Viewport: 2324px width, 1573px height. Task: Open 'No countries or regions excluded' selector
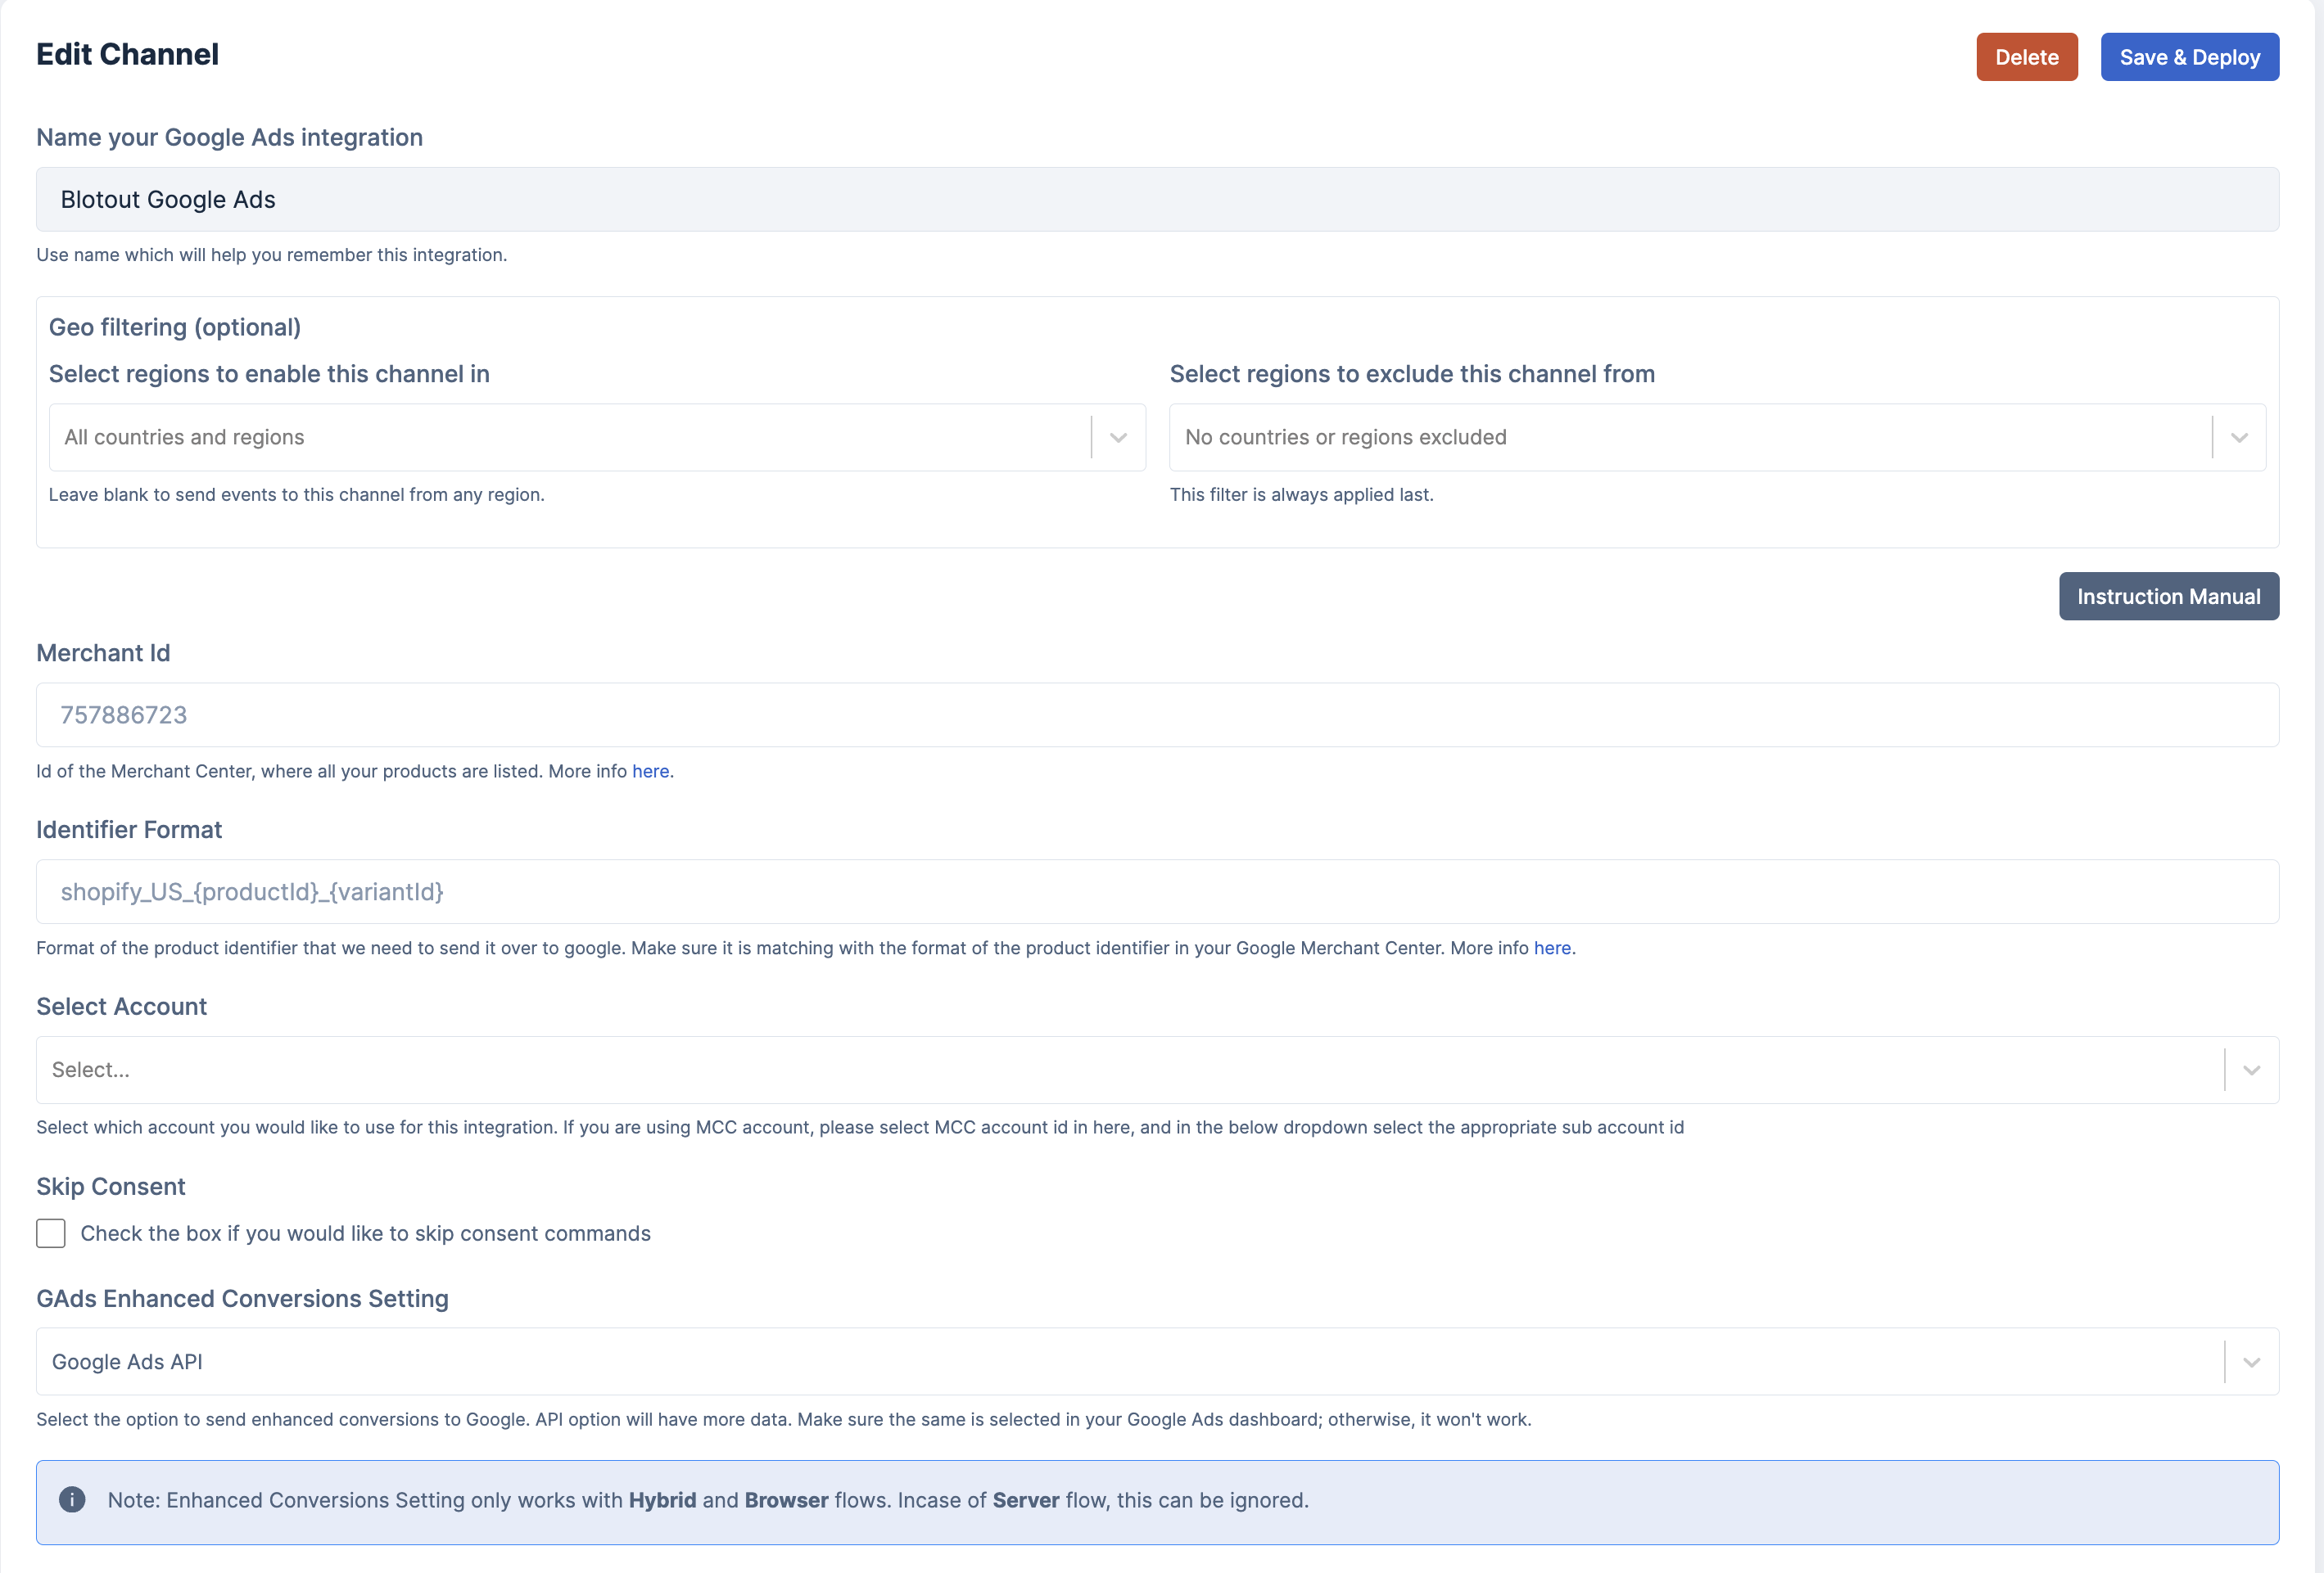[1690, 438]
